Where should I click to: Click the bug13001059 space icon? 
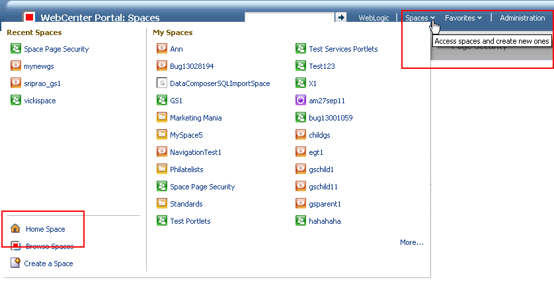300,117
